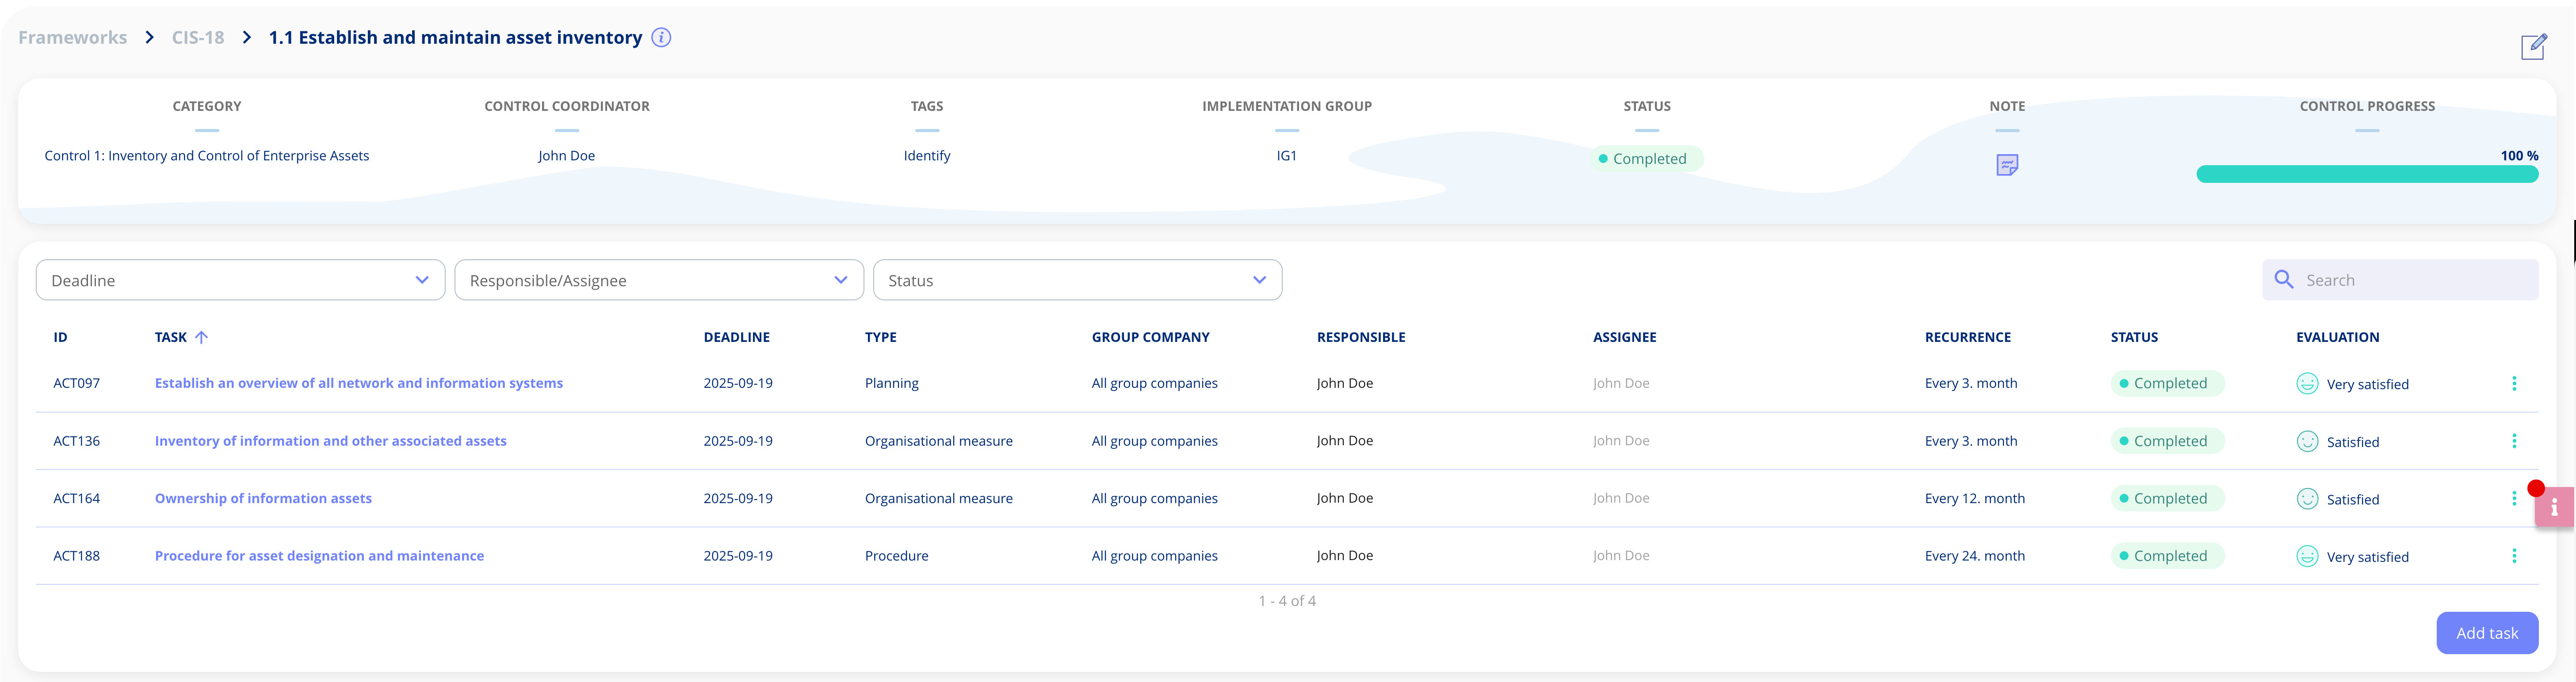This screenshot has width=2576, height=682.
Task: Click info icon beside control title
Action: (x=661, y=38)
